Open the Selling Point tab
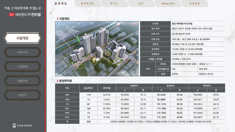Viewport: 235px width, 132px height. 168,4
